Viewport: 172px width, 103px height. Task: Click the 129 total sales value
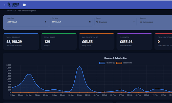click(x=47, y=42)
